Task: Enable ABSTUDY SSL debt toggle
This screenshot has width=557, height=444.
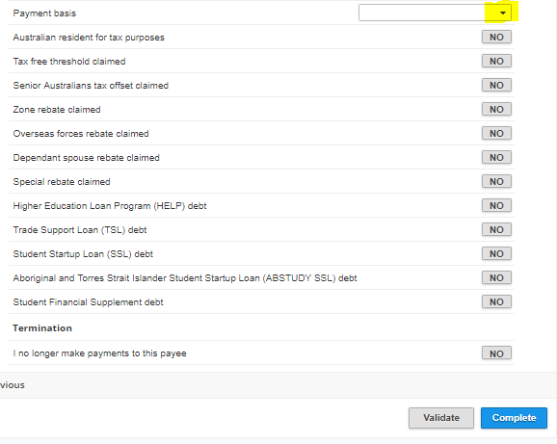Action: pyautogui.click(x=496, y=278)
